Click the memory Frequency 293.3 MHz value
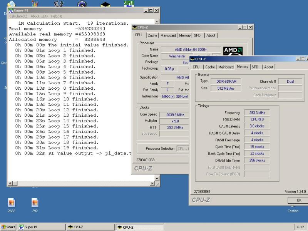 (257, 113)
